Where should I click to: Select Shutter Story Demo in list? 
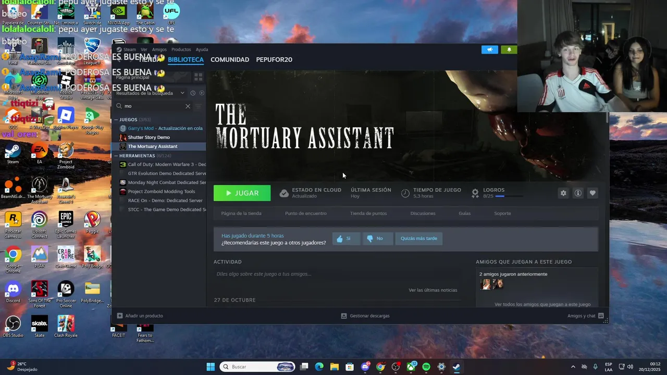point(159,137)
